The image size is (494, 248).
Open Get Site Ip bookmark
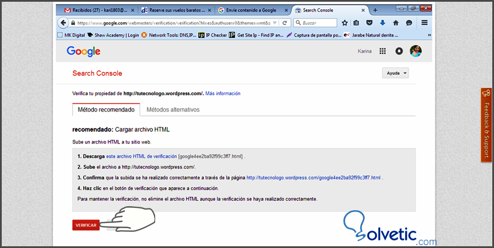[x=256, y=35]
